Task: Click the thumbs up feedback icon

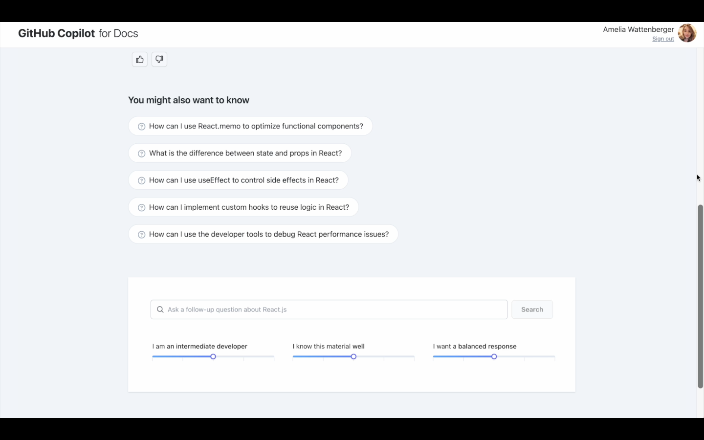Action: (140, 60)
